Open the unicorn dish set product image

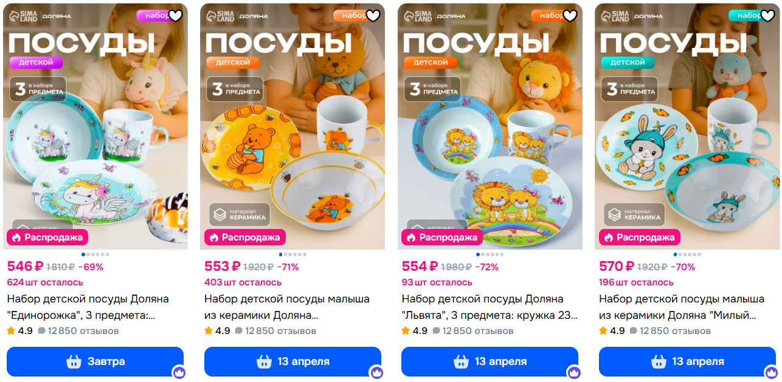pos(95,126)
